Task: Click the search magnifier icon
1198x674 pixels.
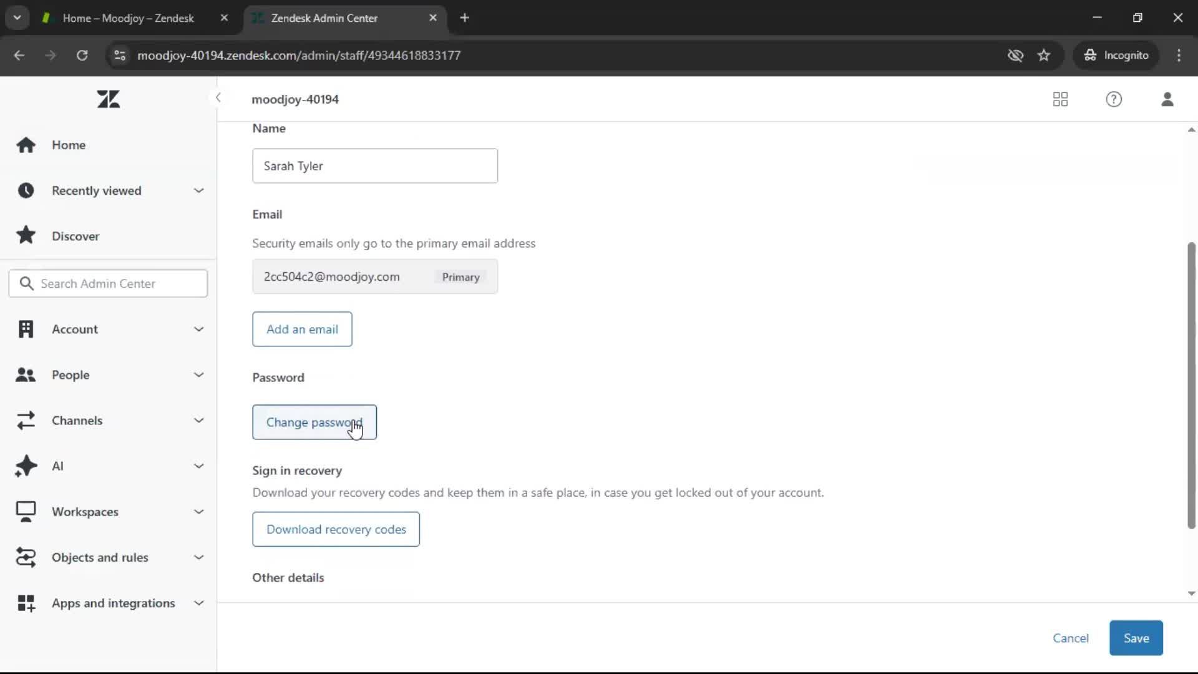Action: pyautogui.click(x=26, y=283)
